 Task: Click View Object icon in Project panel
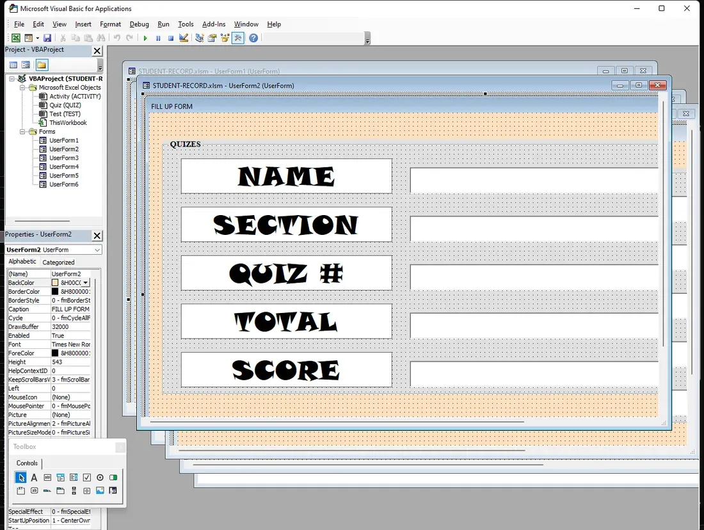[26, 65]
